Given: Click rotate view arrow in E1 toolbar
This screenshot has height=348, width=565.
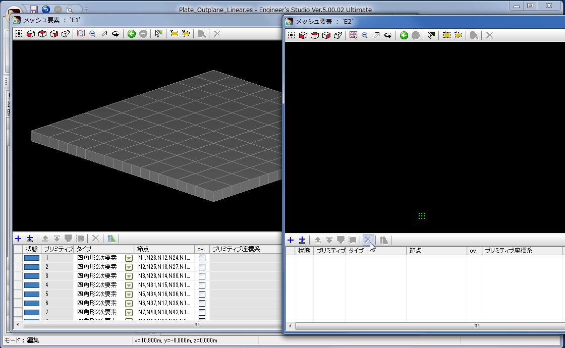Looking at the screenshot, I should [116, 34].
